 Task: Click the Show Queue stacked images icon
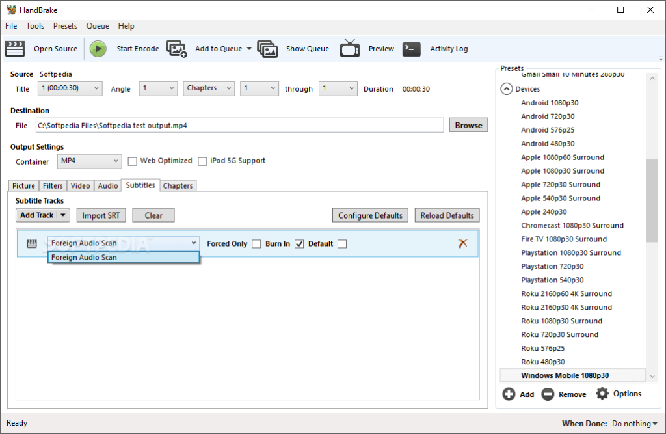pos(267,49)
